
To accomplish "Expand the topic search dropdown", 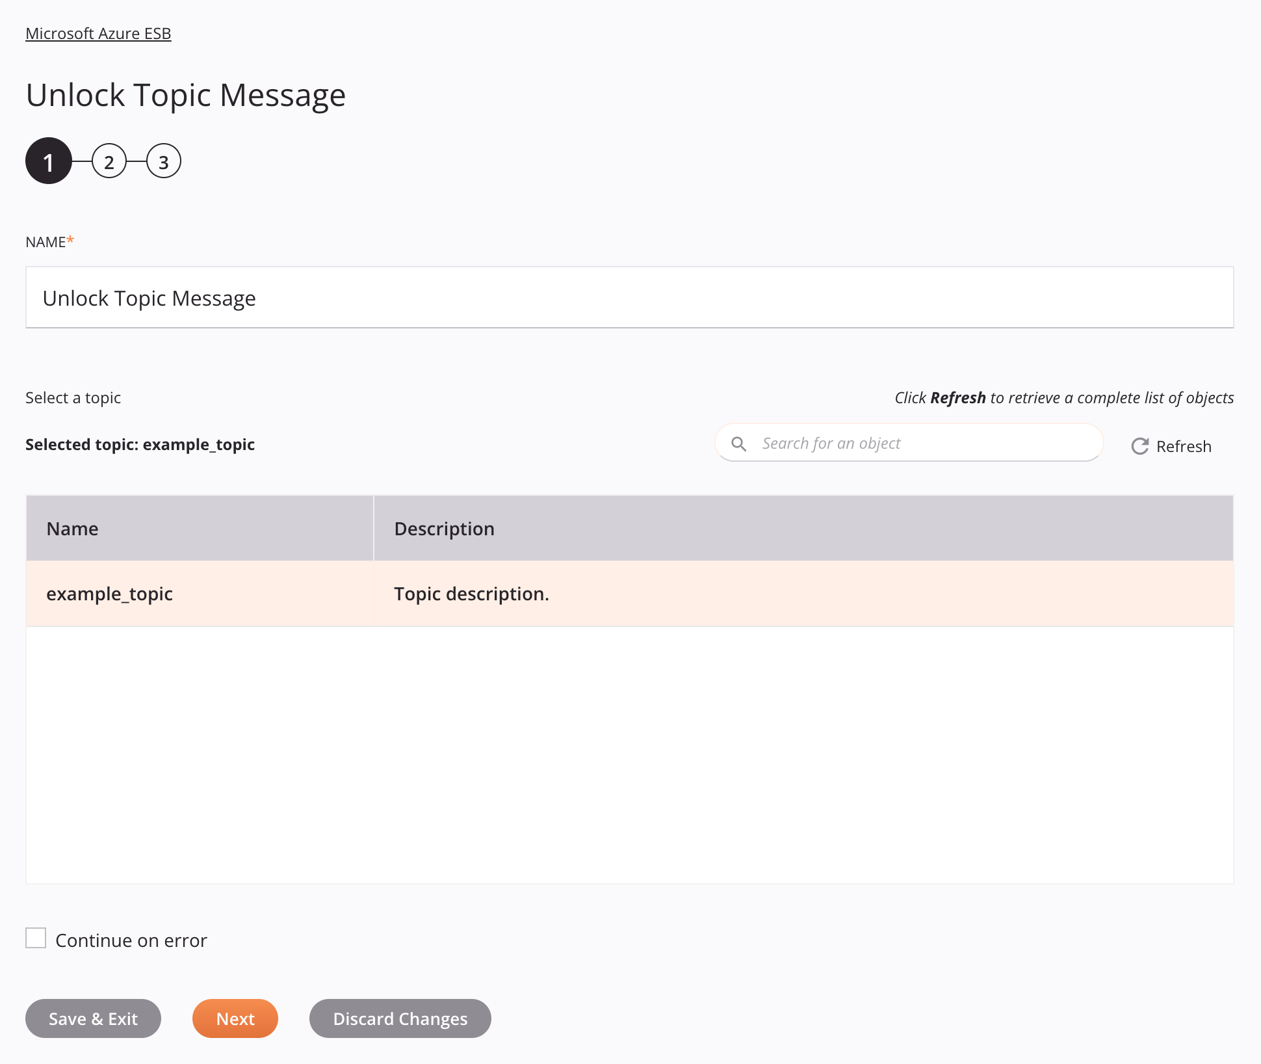I will click(x=911, y=442).
